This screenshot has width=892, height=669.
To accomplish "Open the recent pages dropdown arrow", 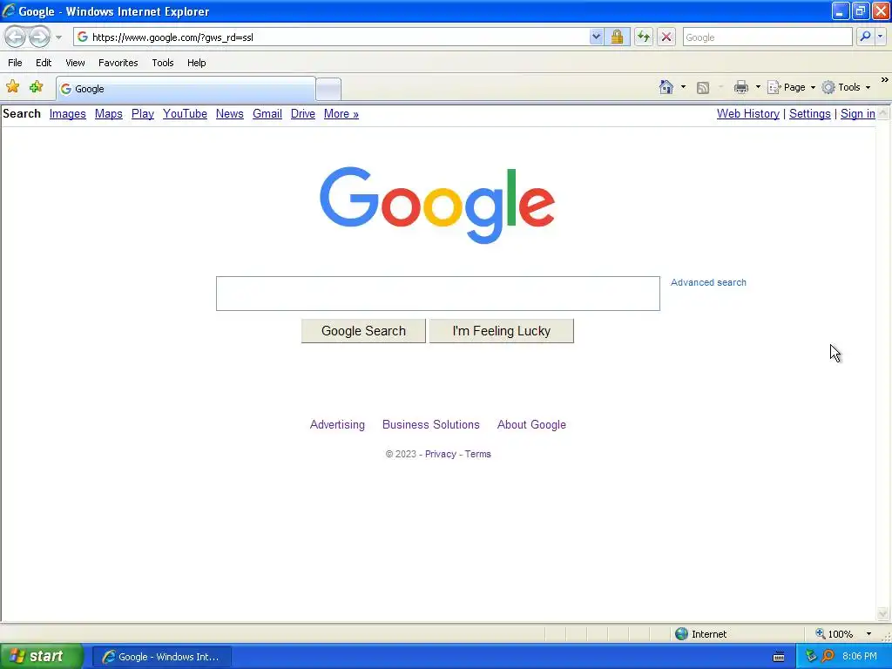I will [58, 37].
